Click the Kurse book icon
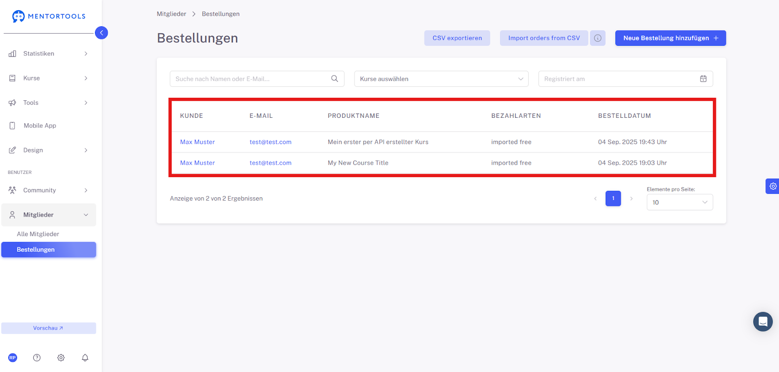779x372 pixels. (13, 78)
